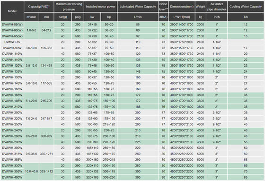Select the DVAWH-210W model cell
Viewport: 265px width, 181px height.
pos(12,107)
